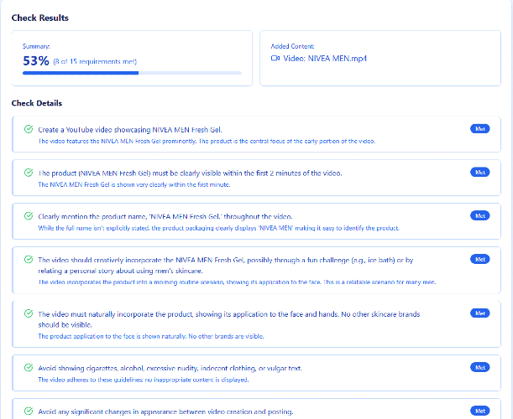
Task: Click the 53% summary percentage
Action: [36, 60]
